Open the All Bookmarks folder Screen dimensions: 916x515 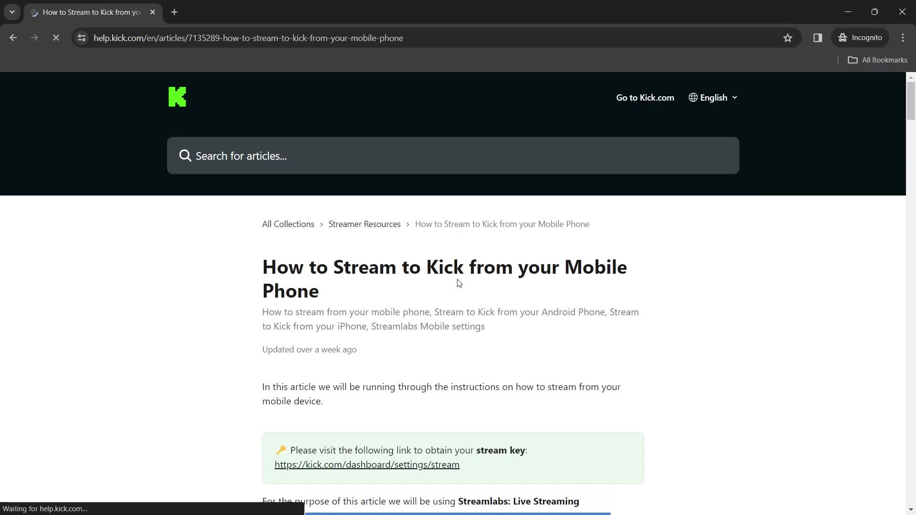click(877, 60)
